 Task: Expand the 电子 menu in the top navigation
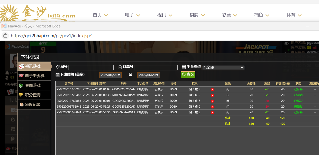click(x=133, y=15)
